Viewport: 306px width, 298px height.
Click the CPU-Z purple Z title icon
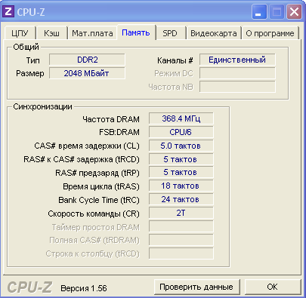coord(8,11)
